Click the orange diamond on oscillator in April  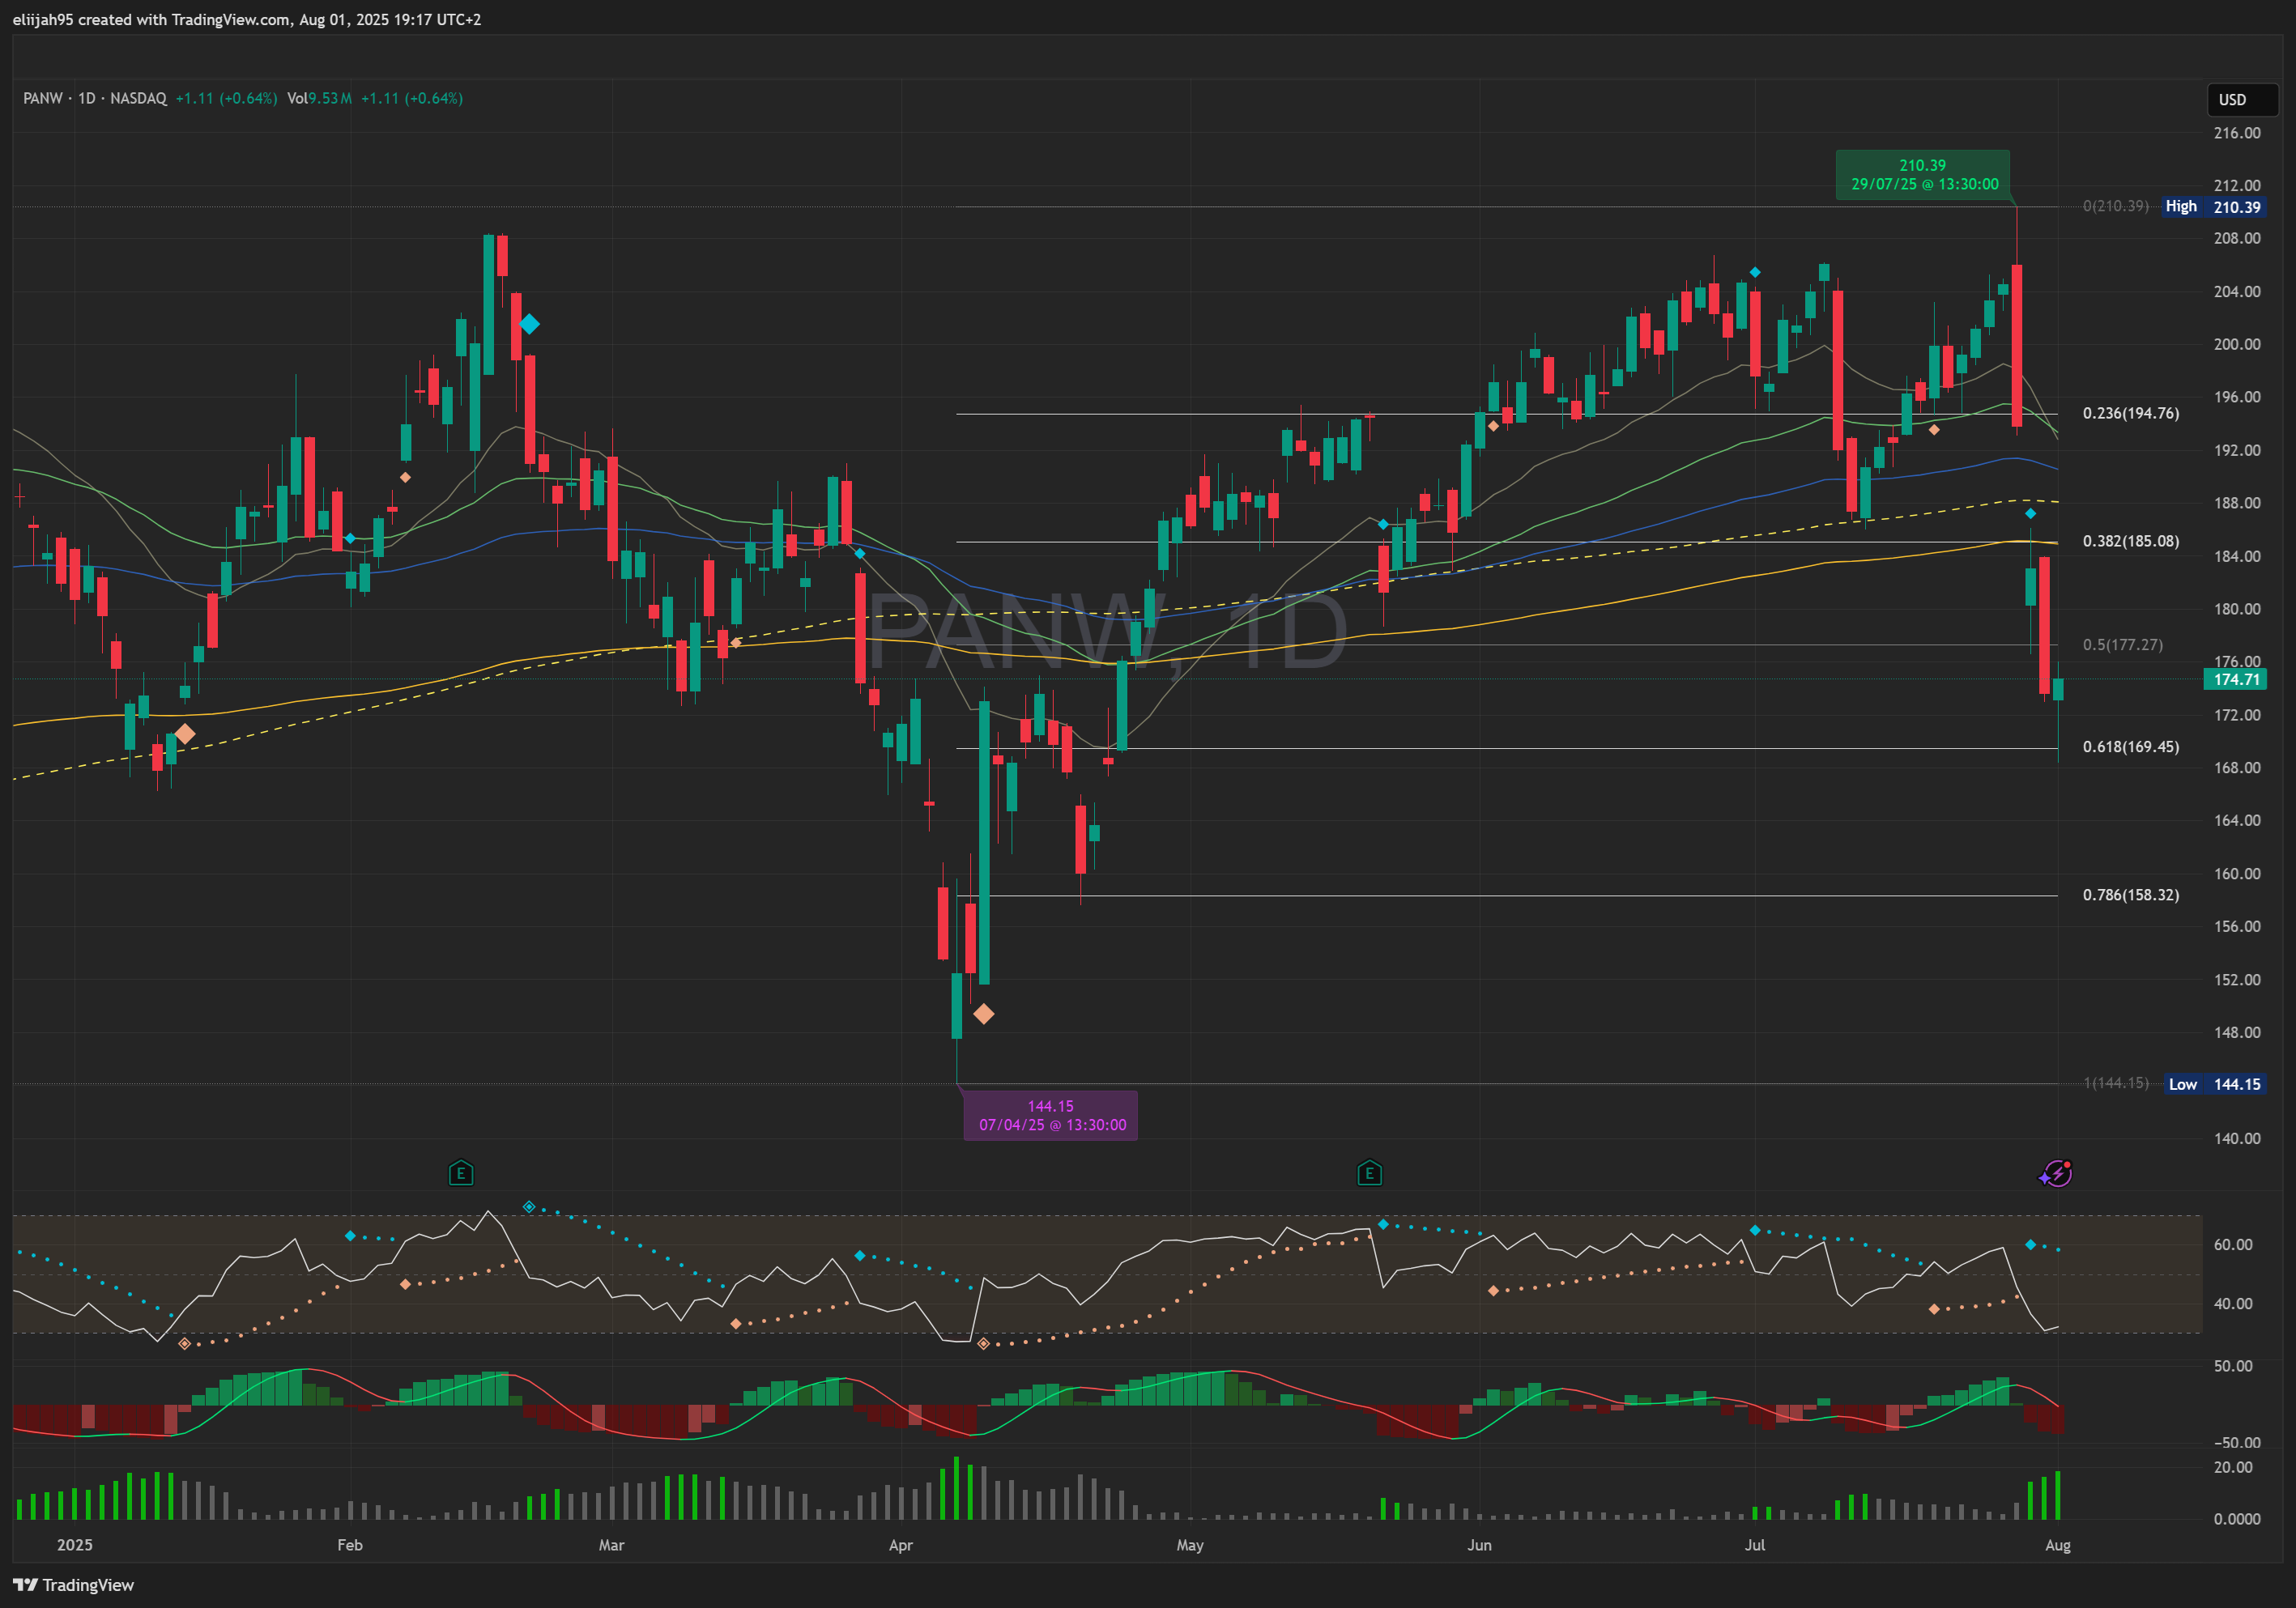[x=983, y=1344]
